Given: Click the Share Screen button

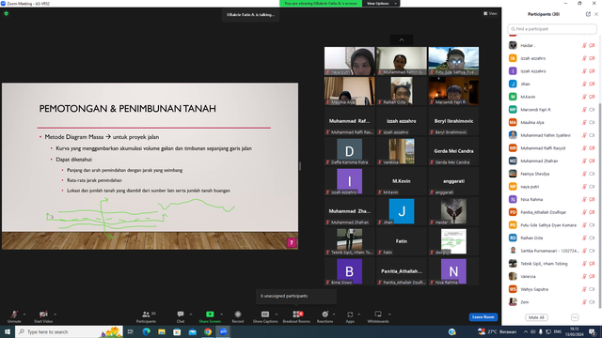Looking at the screenshot, I should [210, 316].
